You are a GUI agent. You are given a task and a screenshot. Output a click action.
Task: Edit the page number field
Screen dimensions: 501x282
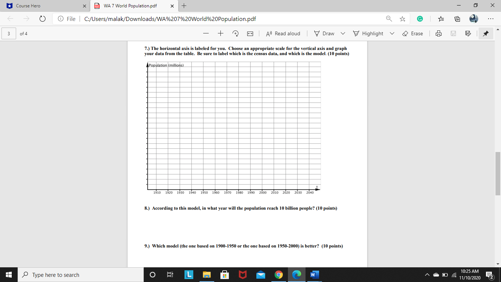[x=8, y=33]
